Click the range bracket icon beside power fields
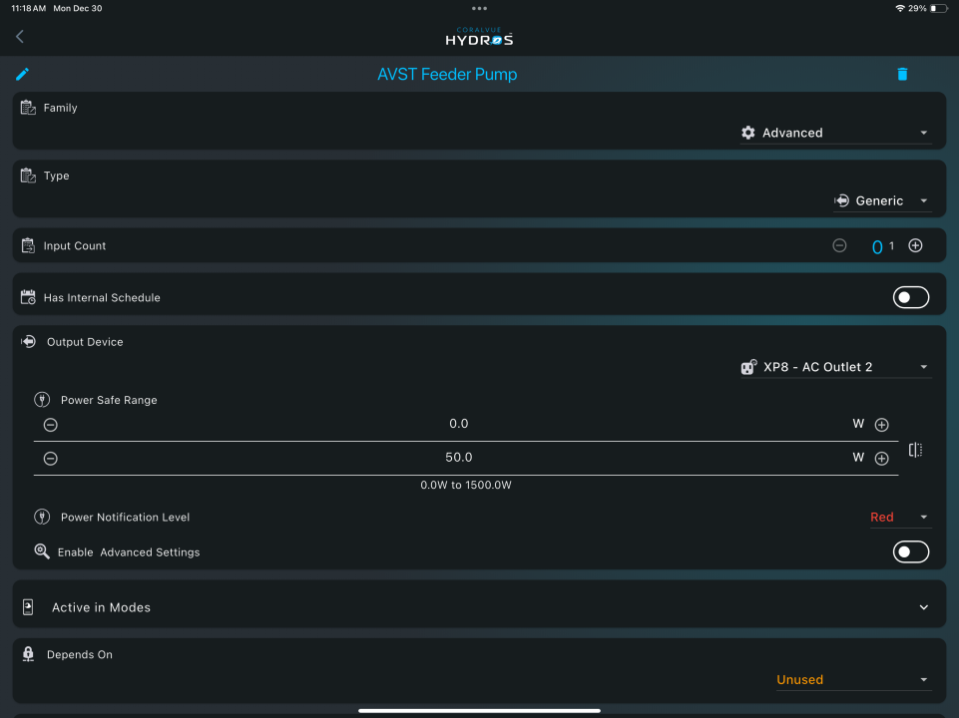Viewport: 959px width, 718px height. 915,450
